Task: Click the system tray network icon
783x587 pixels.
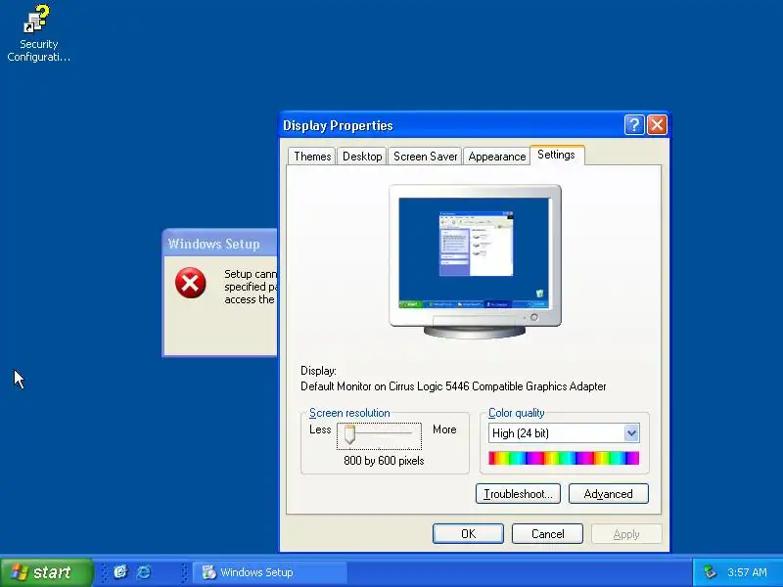Action: coord(710,571)
